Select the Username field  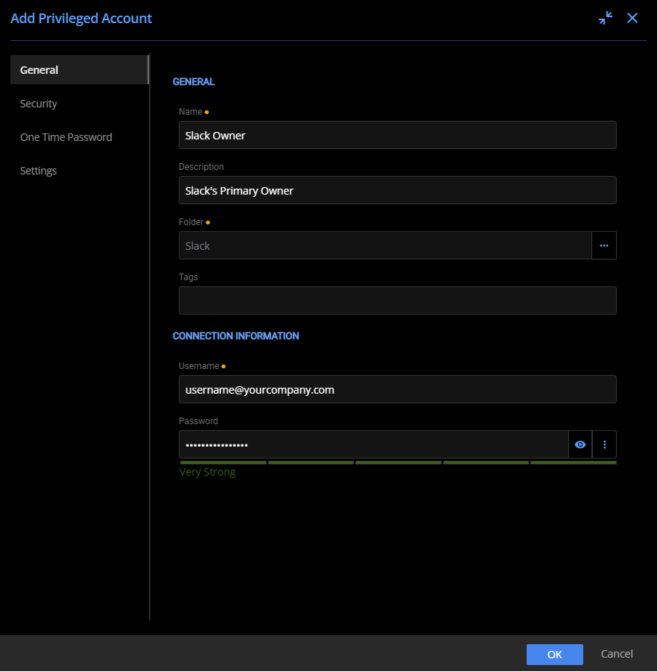tap(397, 389)
